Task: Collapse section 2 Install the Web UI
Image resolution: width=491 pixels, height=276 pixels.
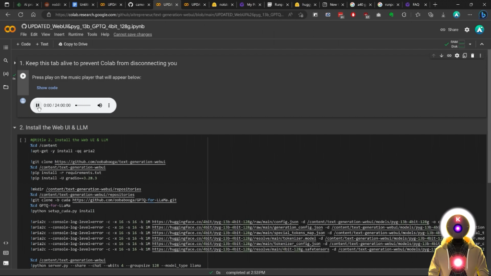Action: pyautogui.click(x=15, y=128)
